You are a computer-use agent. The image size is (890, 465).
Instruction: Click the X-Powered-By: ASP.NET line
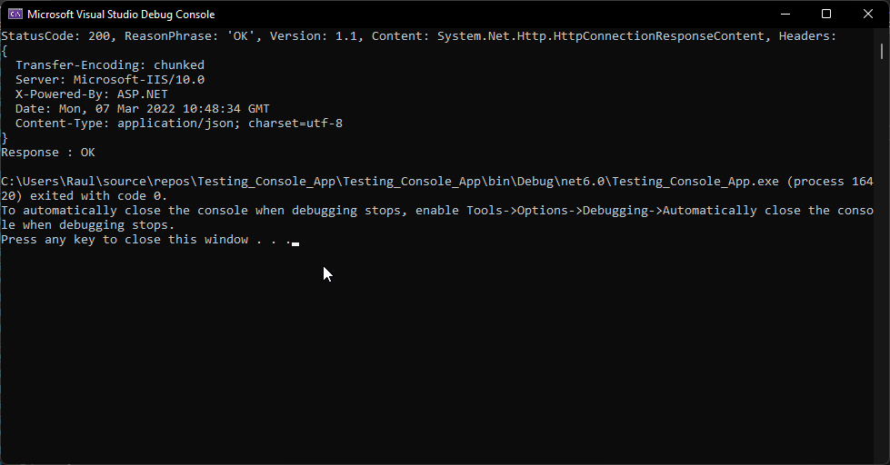[92, 94]
